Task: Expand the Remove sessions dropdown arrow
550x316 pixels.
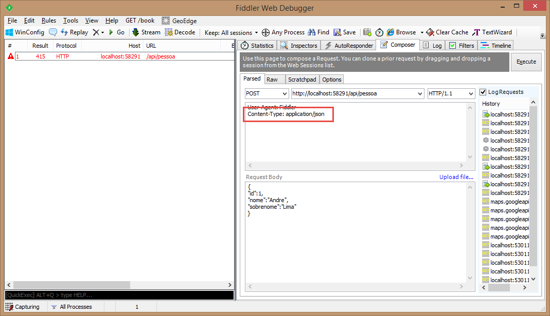Action: (102, 32)
